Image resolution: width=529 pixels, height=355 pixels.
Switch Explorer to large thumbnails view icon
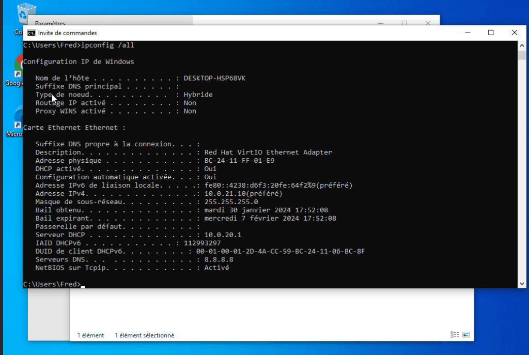[x=466, y=335]
